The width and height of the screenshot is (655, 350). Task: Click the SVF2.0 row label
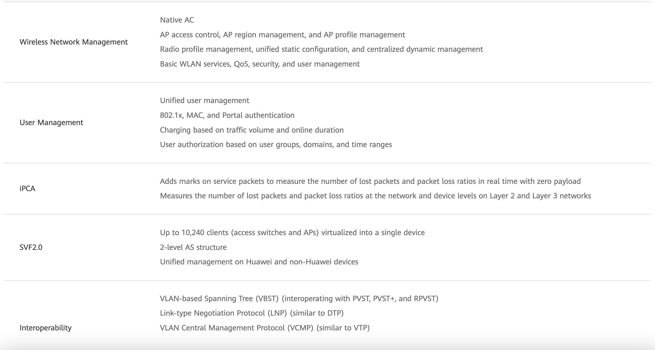tap(31, 247)
